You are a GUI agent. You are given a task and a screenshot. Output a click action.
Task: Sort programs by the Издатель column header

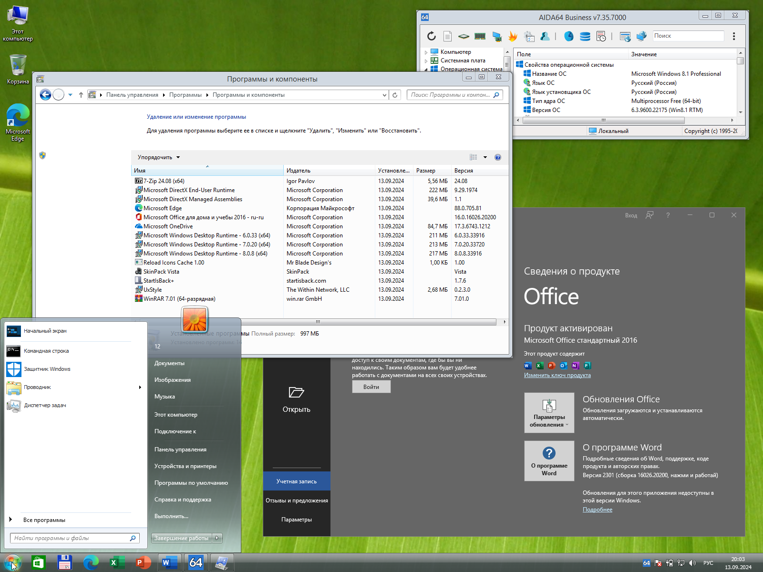[329, 171]
